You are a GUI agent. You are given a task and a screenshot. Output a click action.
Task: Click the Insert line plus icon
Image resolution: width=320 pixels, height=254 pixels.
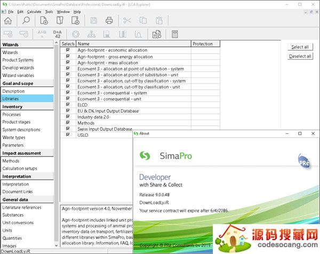pos(8,34)
